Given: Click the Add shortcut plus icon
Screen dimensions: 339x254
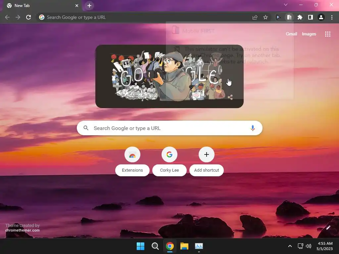Looking at the screenshot, I should tap(207, 154).
